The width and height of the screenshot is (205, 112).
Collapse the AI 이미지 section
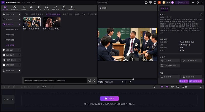pyautogui.click(x=12, y=24)
